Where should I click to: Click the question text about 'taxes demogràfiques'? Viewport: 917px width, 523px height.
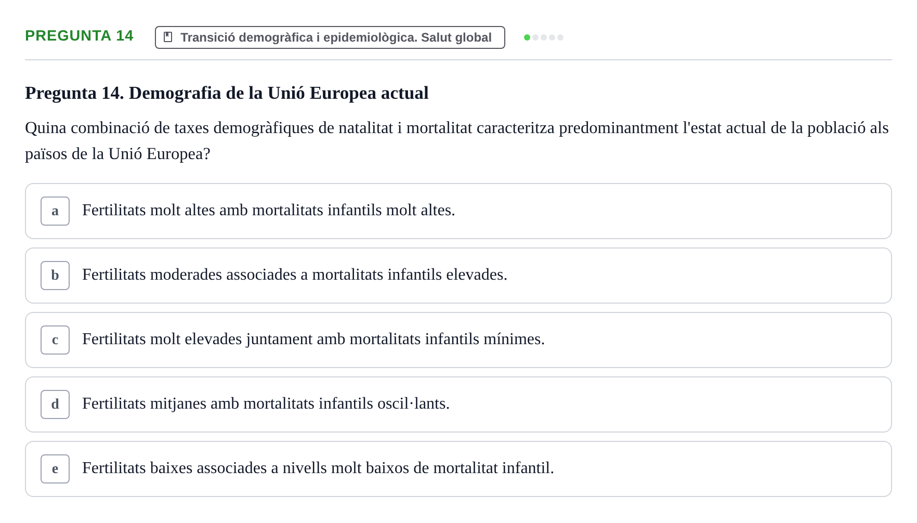[457, 141]
